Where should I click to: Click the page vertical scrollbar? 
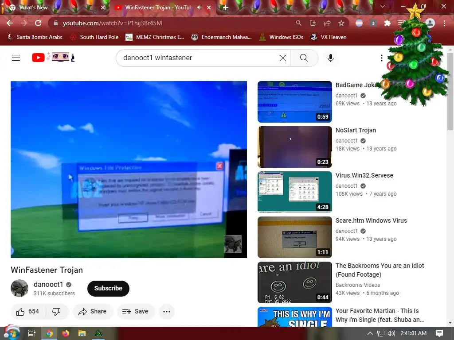pyautogui.click(x=450, y=91)
